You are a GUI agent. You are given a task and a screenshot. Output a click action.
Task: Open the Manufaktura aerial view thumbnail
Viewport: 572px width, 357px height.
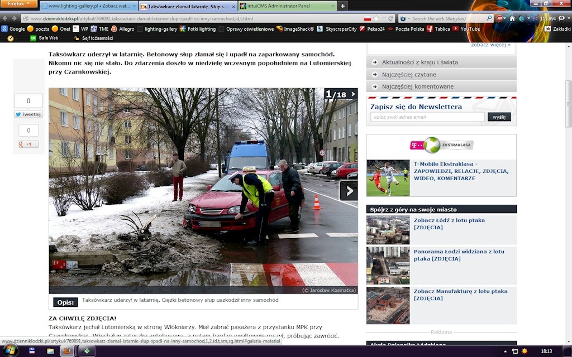pyautogui.click(x=388, y=306)
